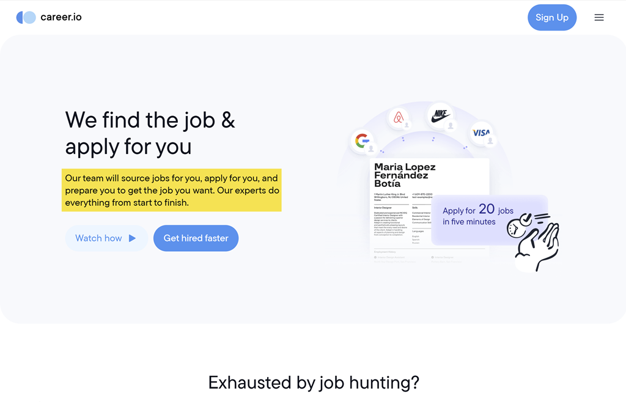Click the play triangle icon
This screenshot has width=626, height=402.
coord(132,238)
